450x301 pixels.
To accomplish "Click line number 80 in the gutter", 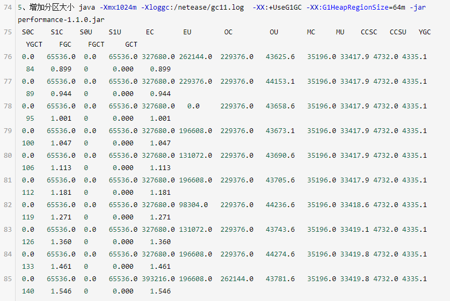I will [x=8, y=155].
